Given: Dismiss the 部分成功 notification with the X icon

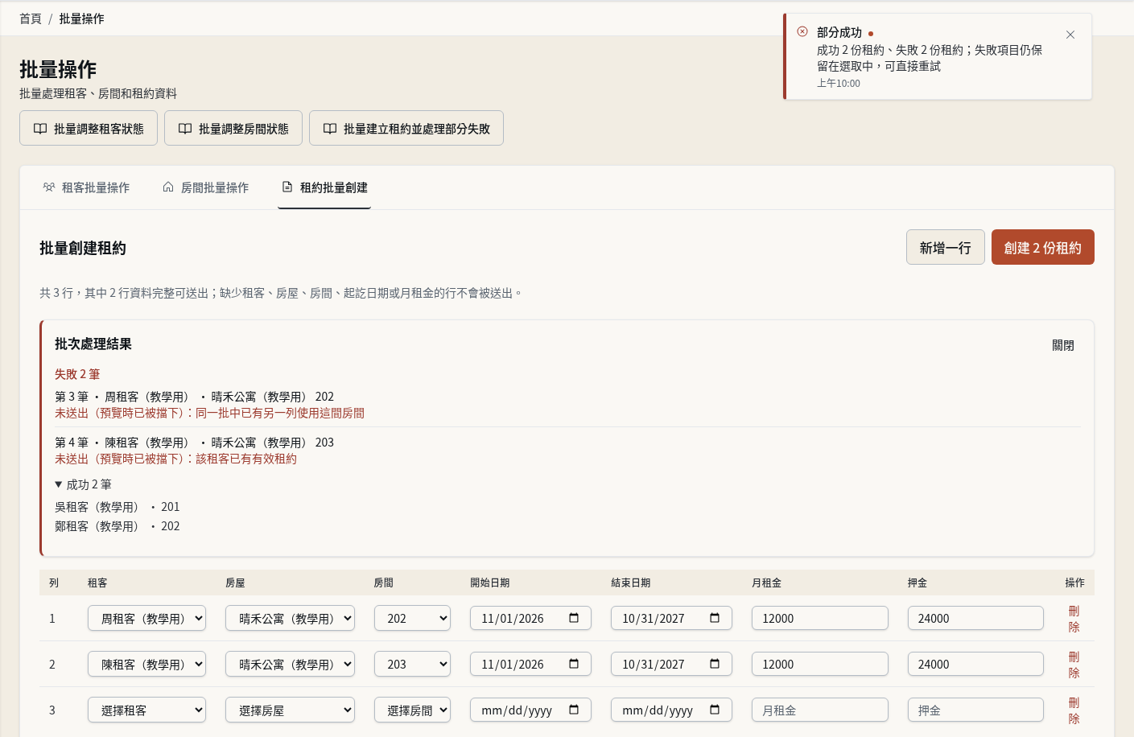Looking at the screenshot, I should (1070, 35).
